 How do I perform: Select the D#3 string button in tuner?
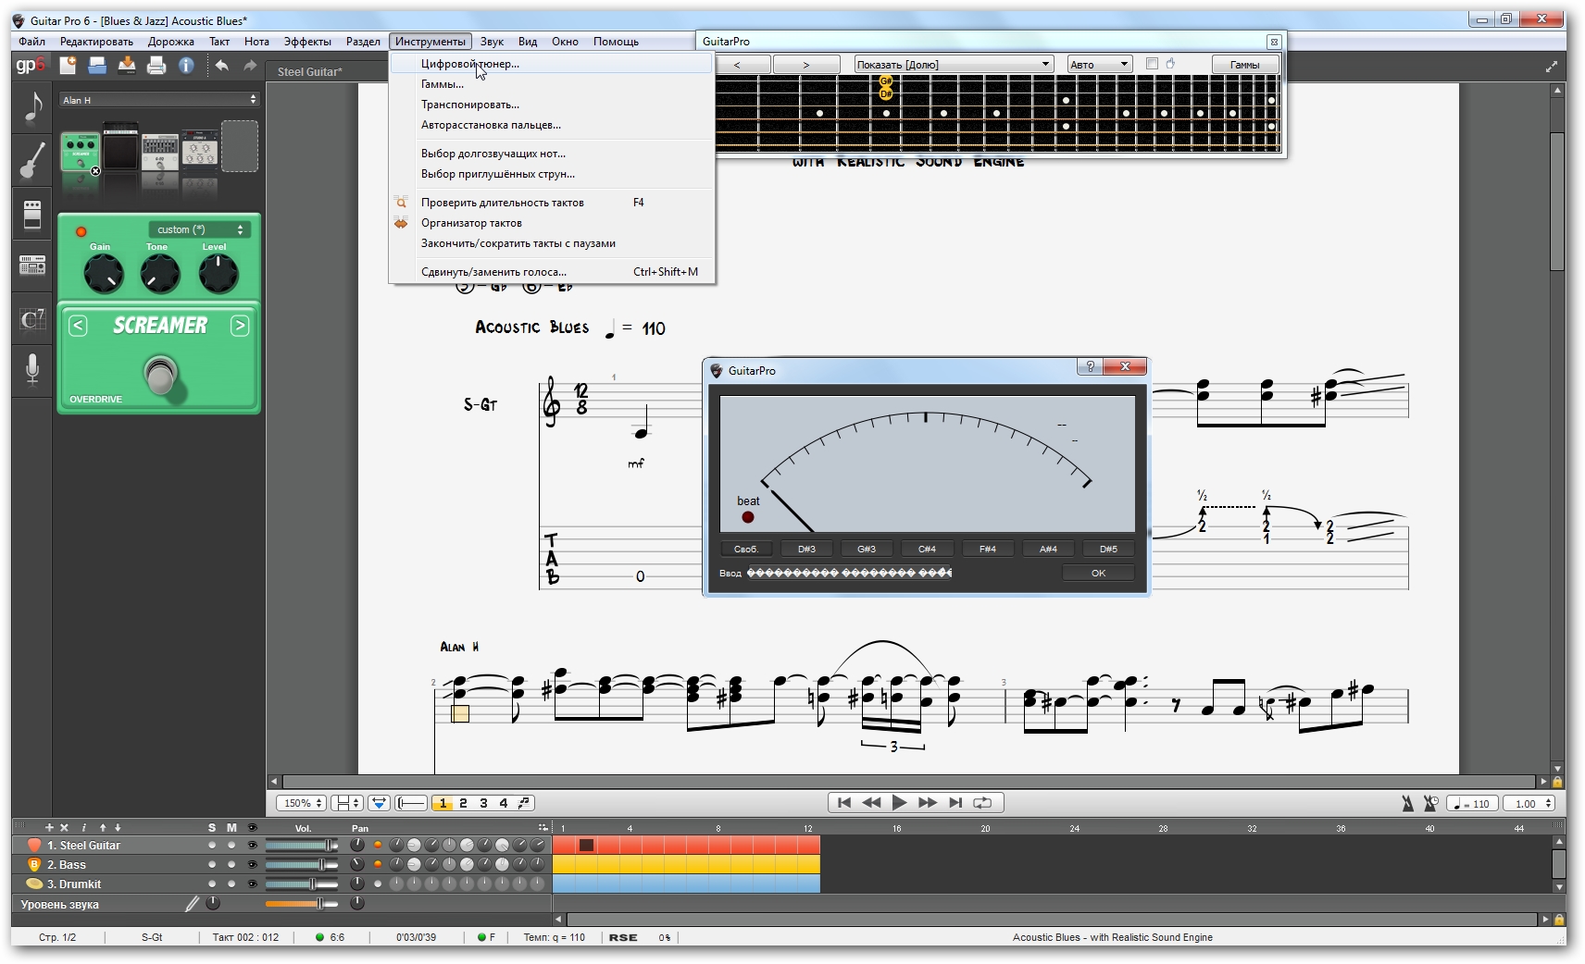point(806,549)
